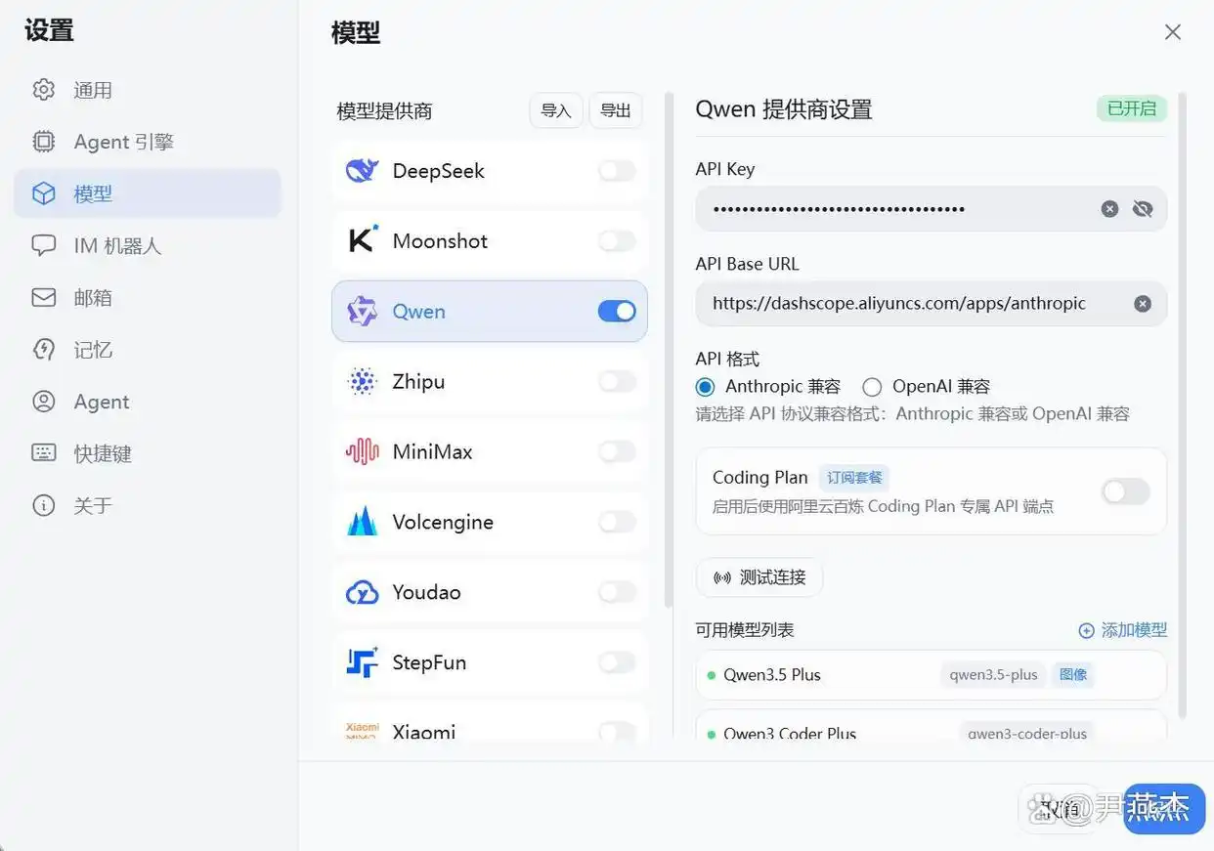Click into the API Base URL input
This screenshot has width=1214, height=851.
(x=899, y=304)
